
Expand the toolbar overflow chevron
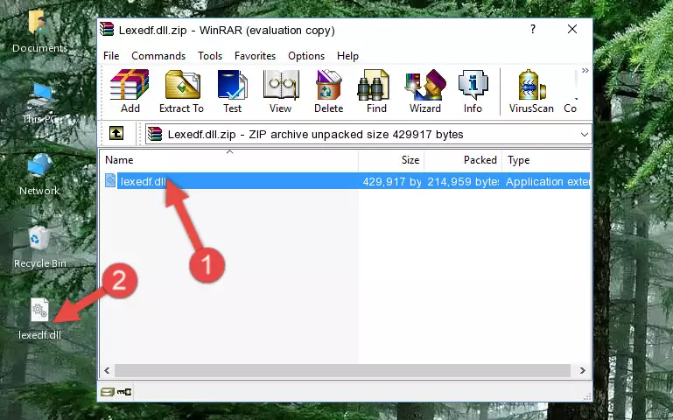coord(585,70)
